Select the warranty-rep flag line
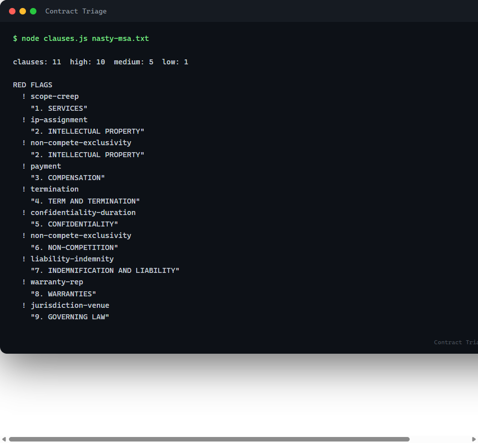Image resolution: width=478 pixels, height=443 pixels. [x=52, y=282]
